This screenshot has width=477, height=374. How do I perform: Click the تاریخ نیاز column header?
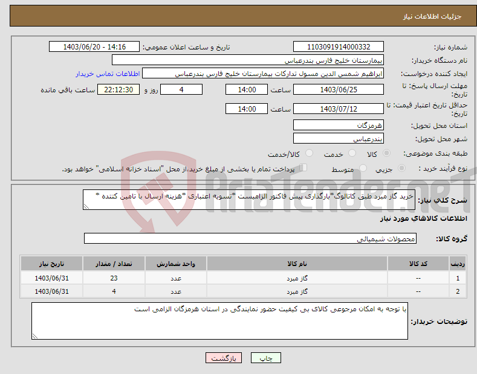(x=52, y=264)
